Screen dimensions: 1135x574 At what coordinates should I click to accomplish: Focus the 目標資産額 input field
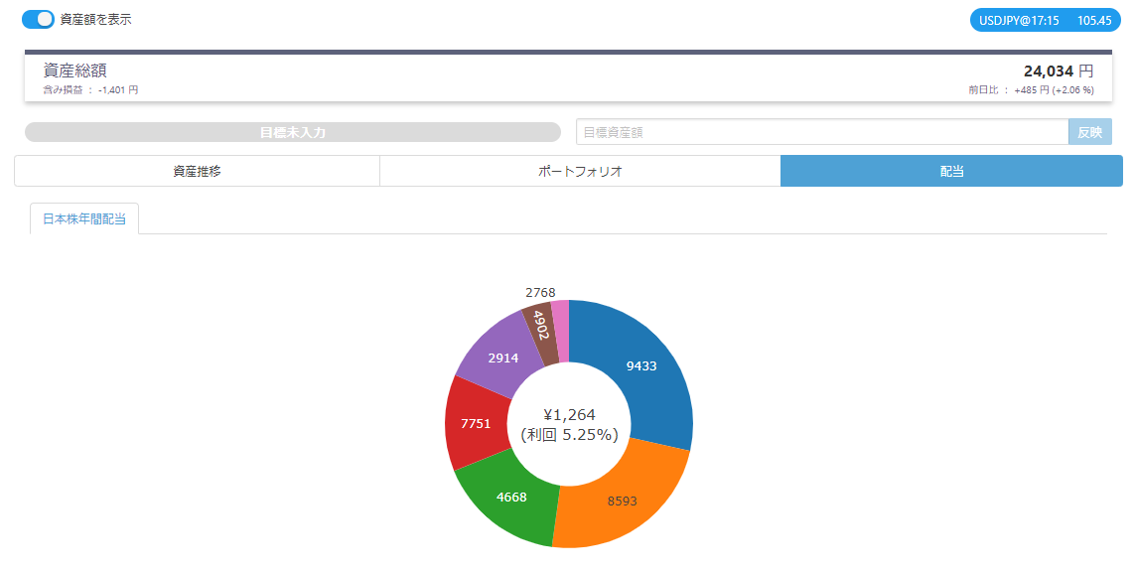point(822,132)
